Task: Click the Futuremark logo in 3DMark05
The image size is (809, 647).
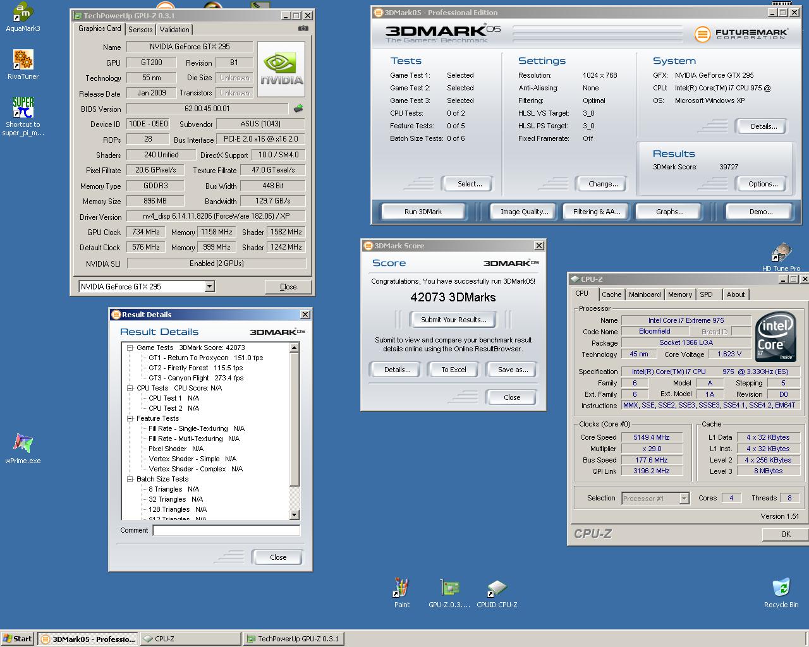Action: [x=741, y=33]
